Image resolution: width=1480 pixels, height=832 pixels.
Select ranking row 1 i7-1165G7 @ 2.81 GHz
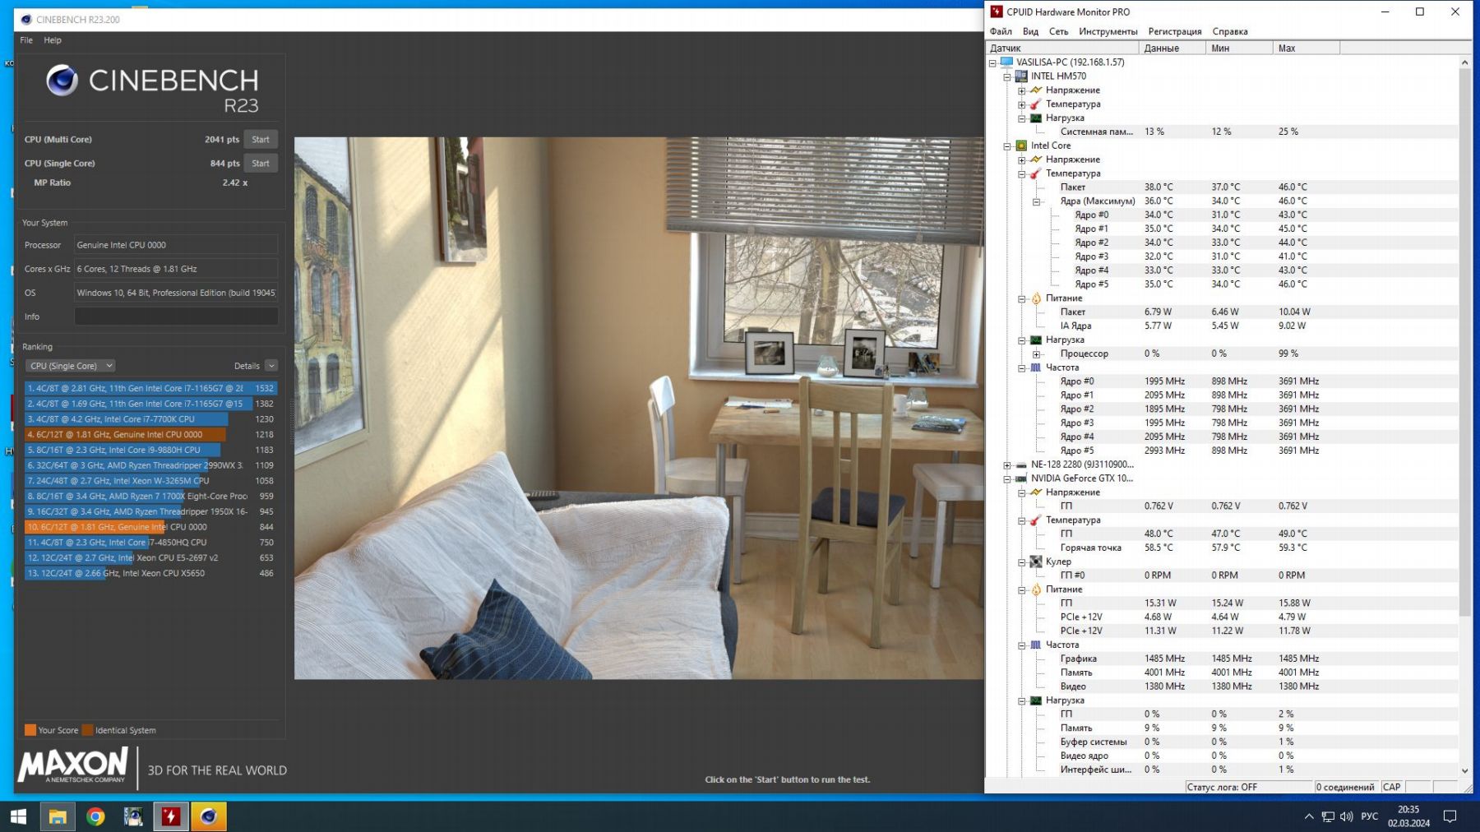tap(150, 388)
